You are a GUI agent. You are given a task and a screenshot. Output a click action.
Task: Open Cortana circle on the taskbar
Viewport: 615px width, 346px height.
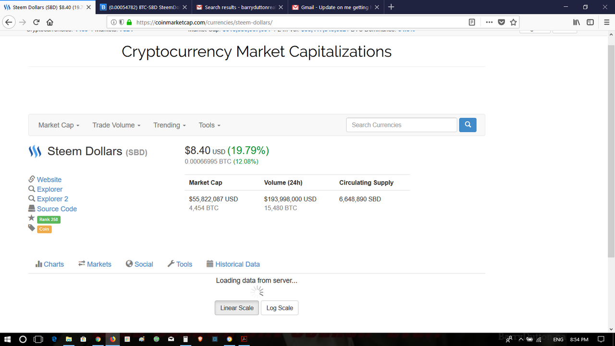[x=23, y=339]
